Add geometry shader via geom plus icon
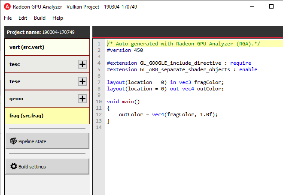Screen dimensions: 283x195 click(82, 99)
